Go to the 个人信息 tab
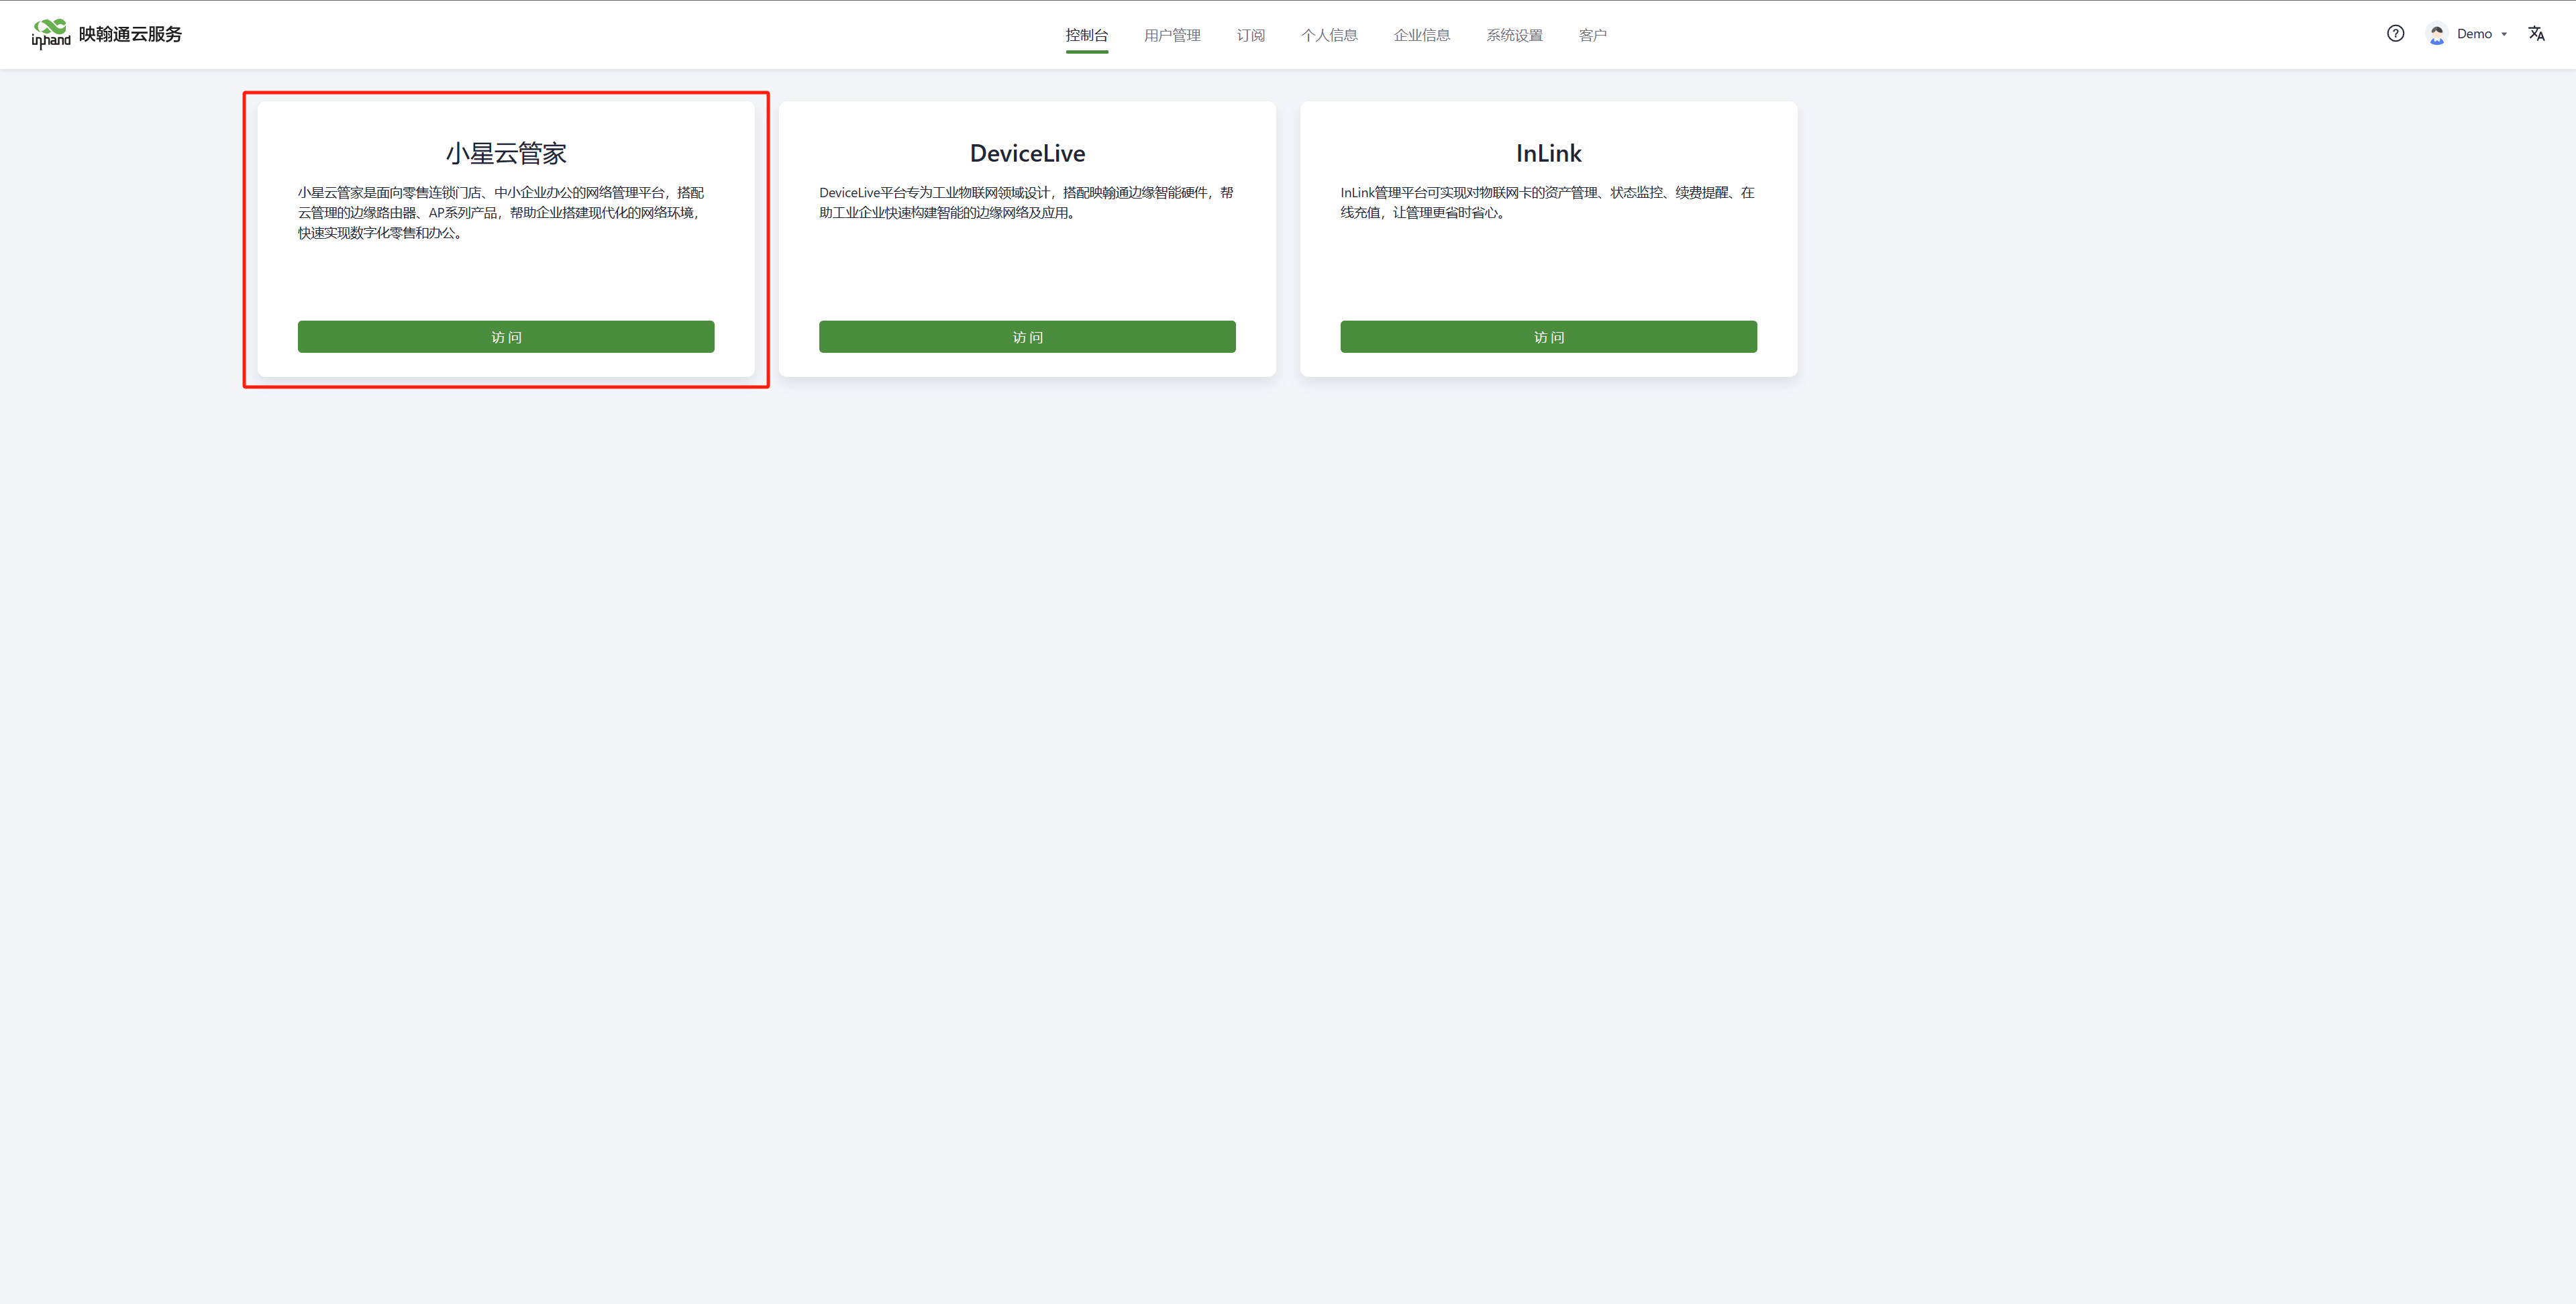 pos(1329,35)
